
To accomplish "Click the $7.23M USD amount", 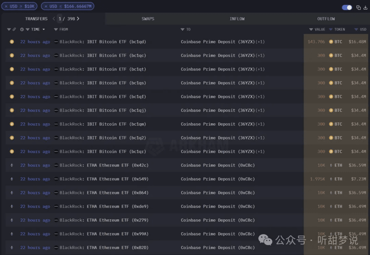I will pyautogui.click(x=358, y=179).
